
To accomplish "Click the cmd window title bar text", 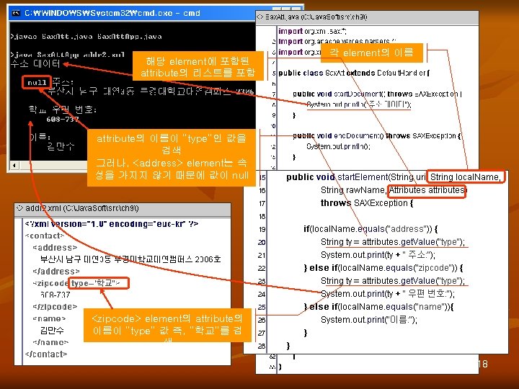I will pos(112,13).
